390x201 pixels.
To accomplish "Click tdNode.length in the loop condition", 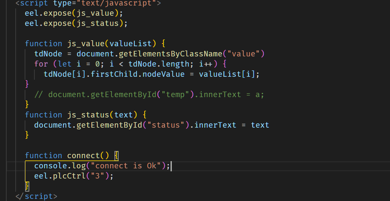I will click(159, 64).
